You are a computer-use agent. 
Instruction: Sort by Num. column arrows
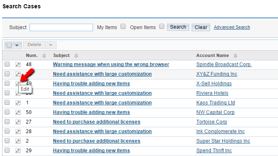(44, 56)
